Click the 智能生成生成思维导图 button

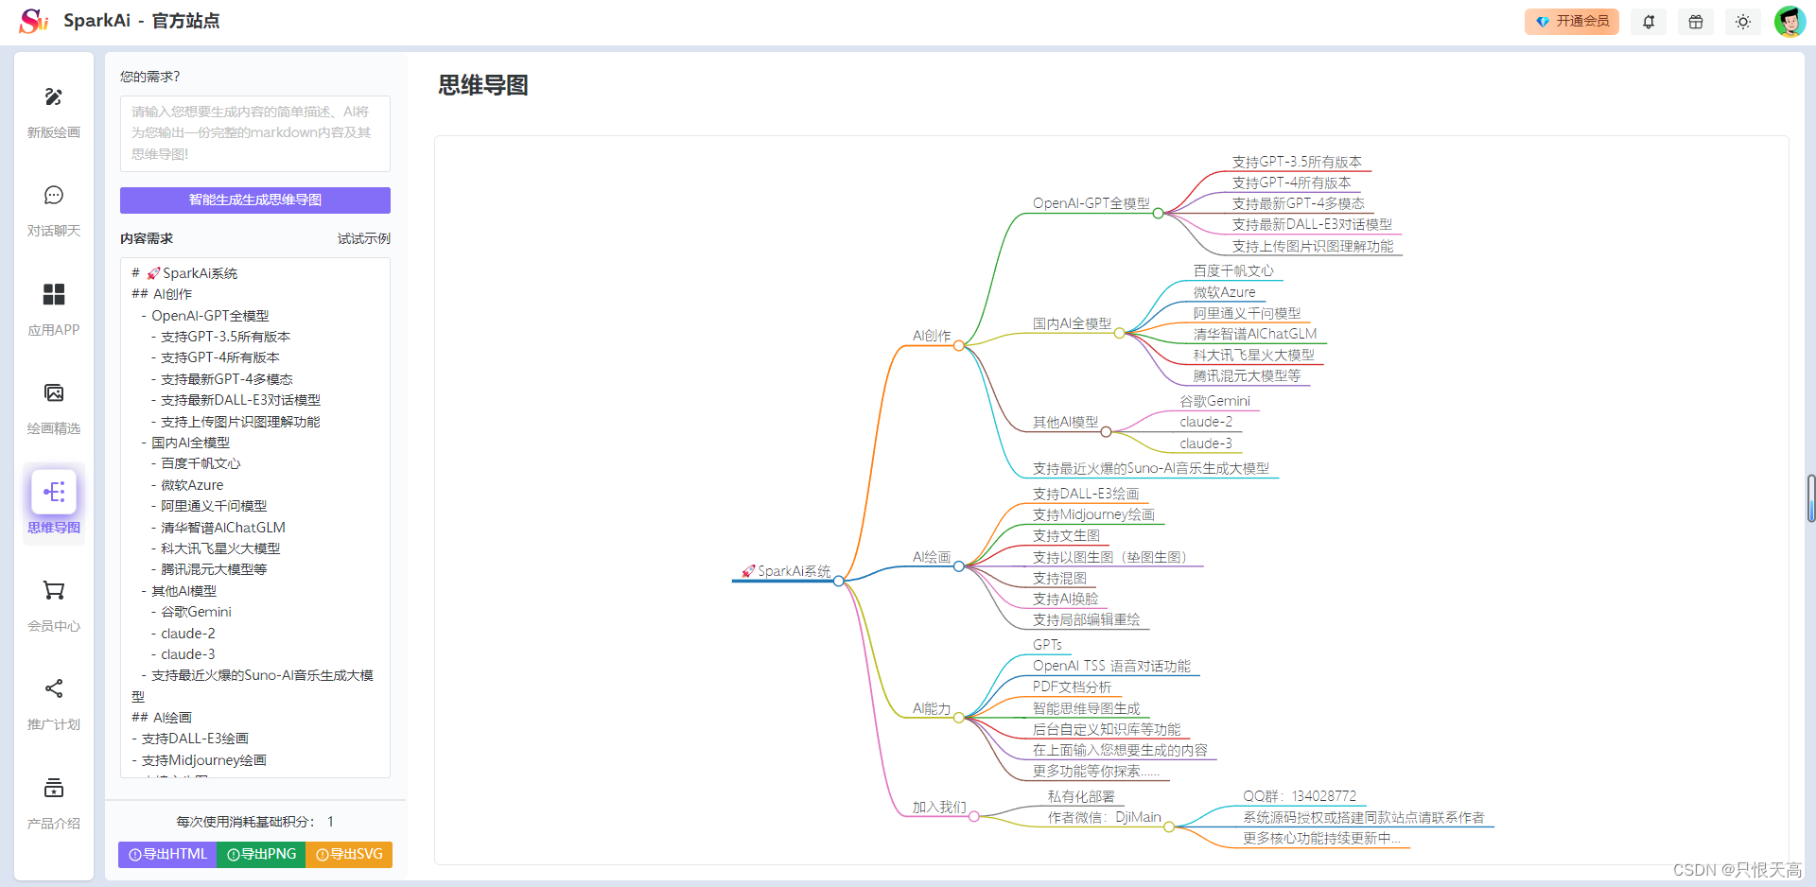[x=254, y=200]
